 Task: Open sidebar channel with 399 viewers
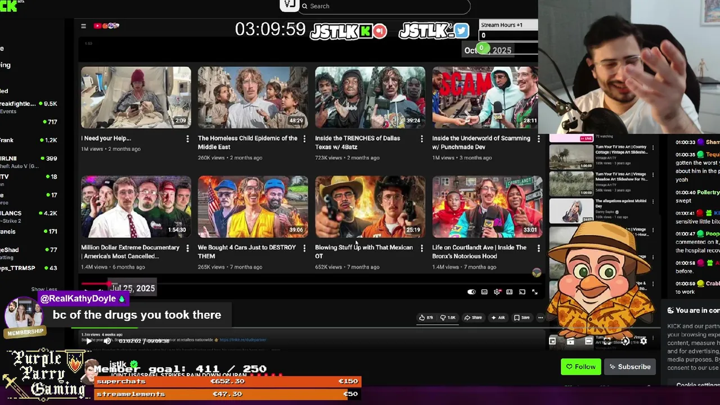coord(29,162)
